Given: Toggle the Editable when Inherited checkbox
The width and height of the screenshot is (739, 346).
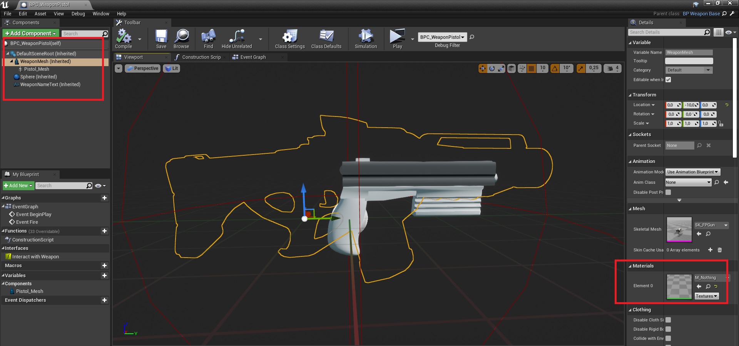Looking at the screenshot, I should [668, 80].
